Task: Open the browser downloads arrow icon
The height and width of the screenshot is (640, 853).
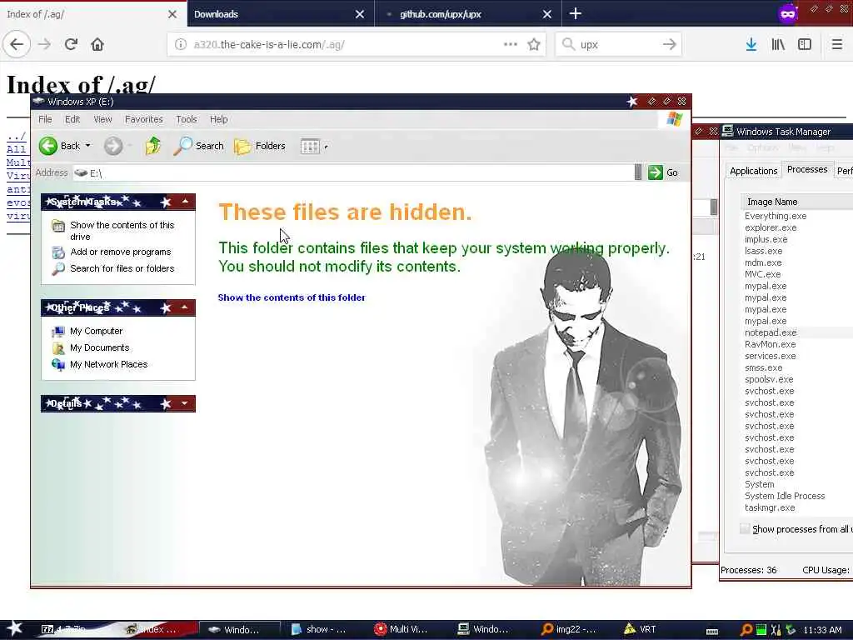Action: click(x=751, y=45)
